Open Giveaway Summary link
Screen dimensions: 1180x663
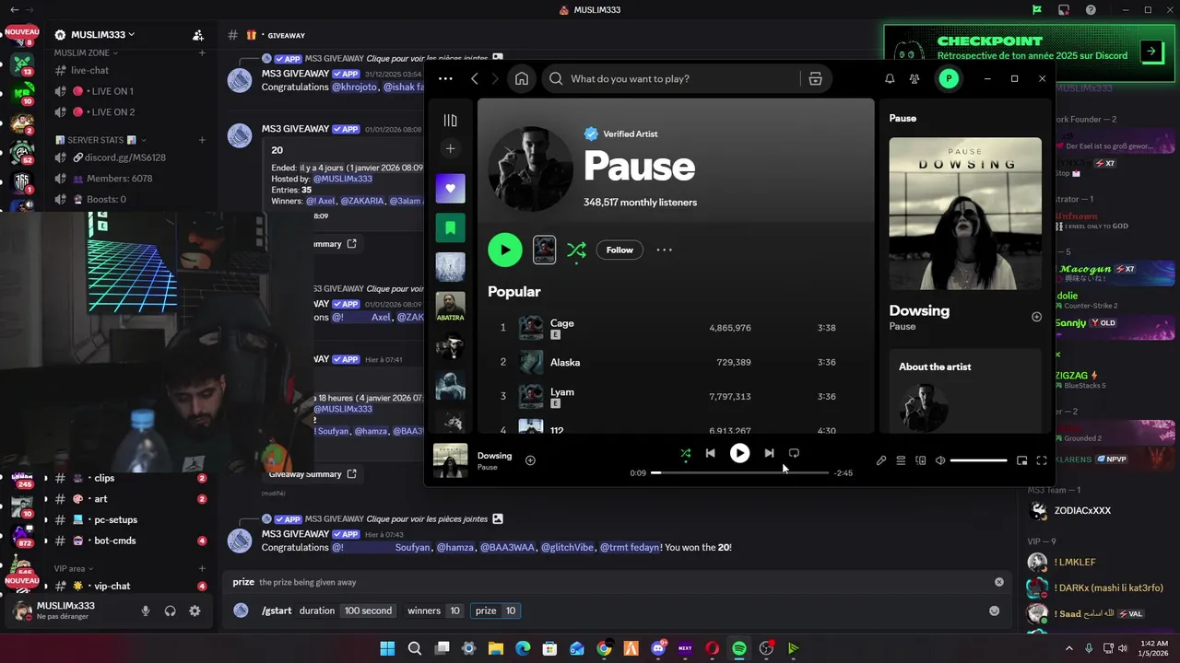click(313, 474)
